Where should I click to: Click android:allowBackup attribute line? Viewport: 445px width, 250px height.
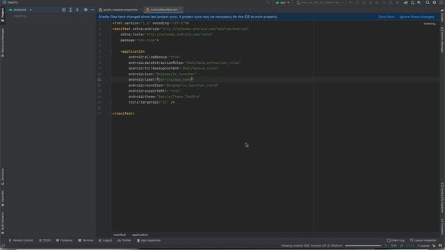point(154,57)
